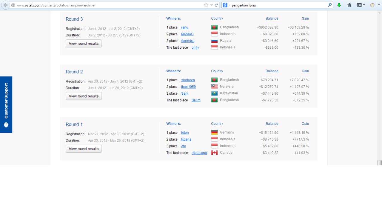Screen dimensions: 382x215
Task: Open the Customer Support side tab
Action: click(6, 105)
